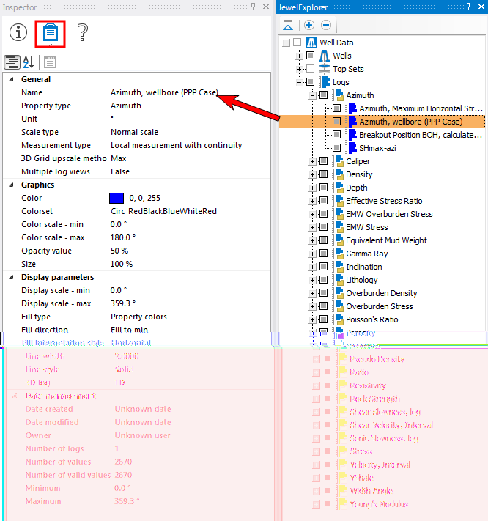Screen dimensions: 488x521
Task: Collapse the General properties section
Action: tap(11, 79)
